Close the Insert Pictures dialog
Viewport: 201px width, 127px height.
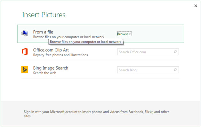pyautogui.click(x=196, y=6)
